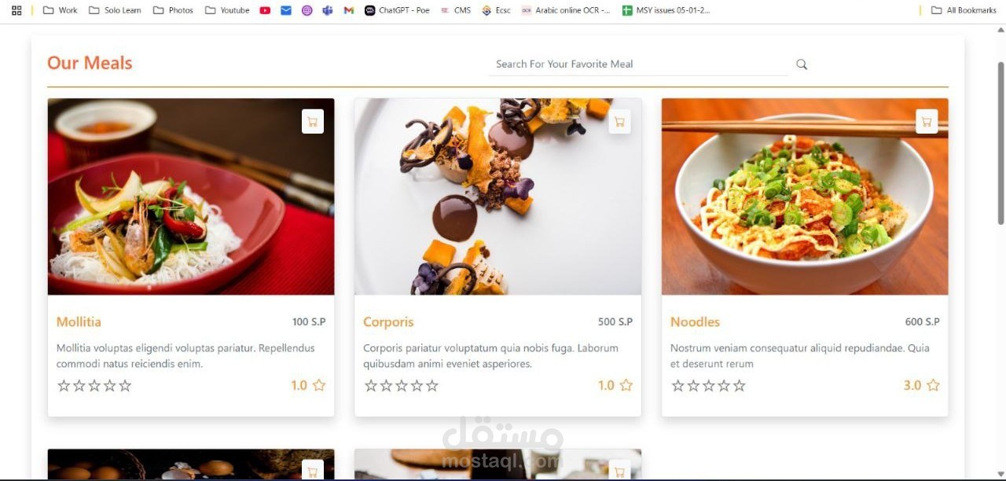Image resolution: width=1006 pixels, height=481 pixels.
Task: Rate Corporis with the first star
Action: (371, 386)
